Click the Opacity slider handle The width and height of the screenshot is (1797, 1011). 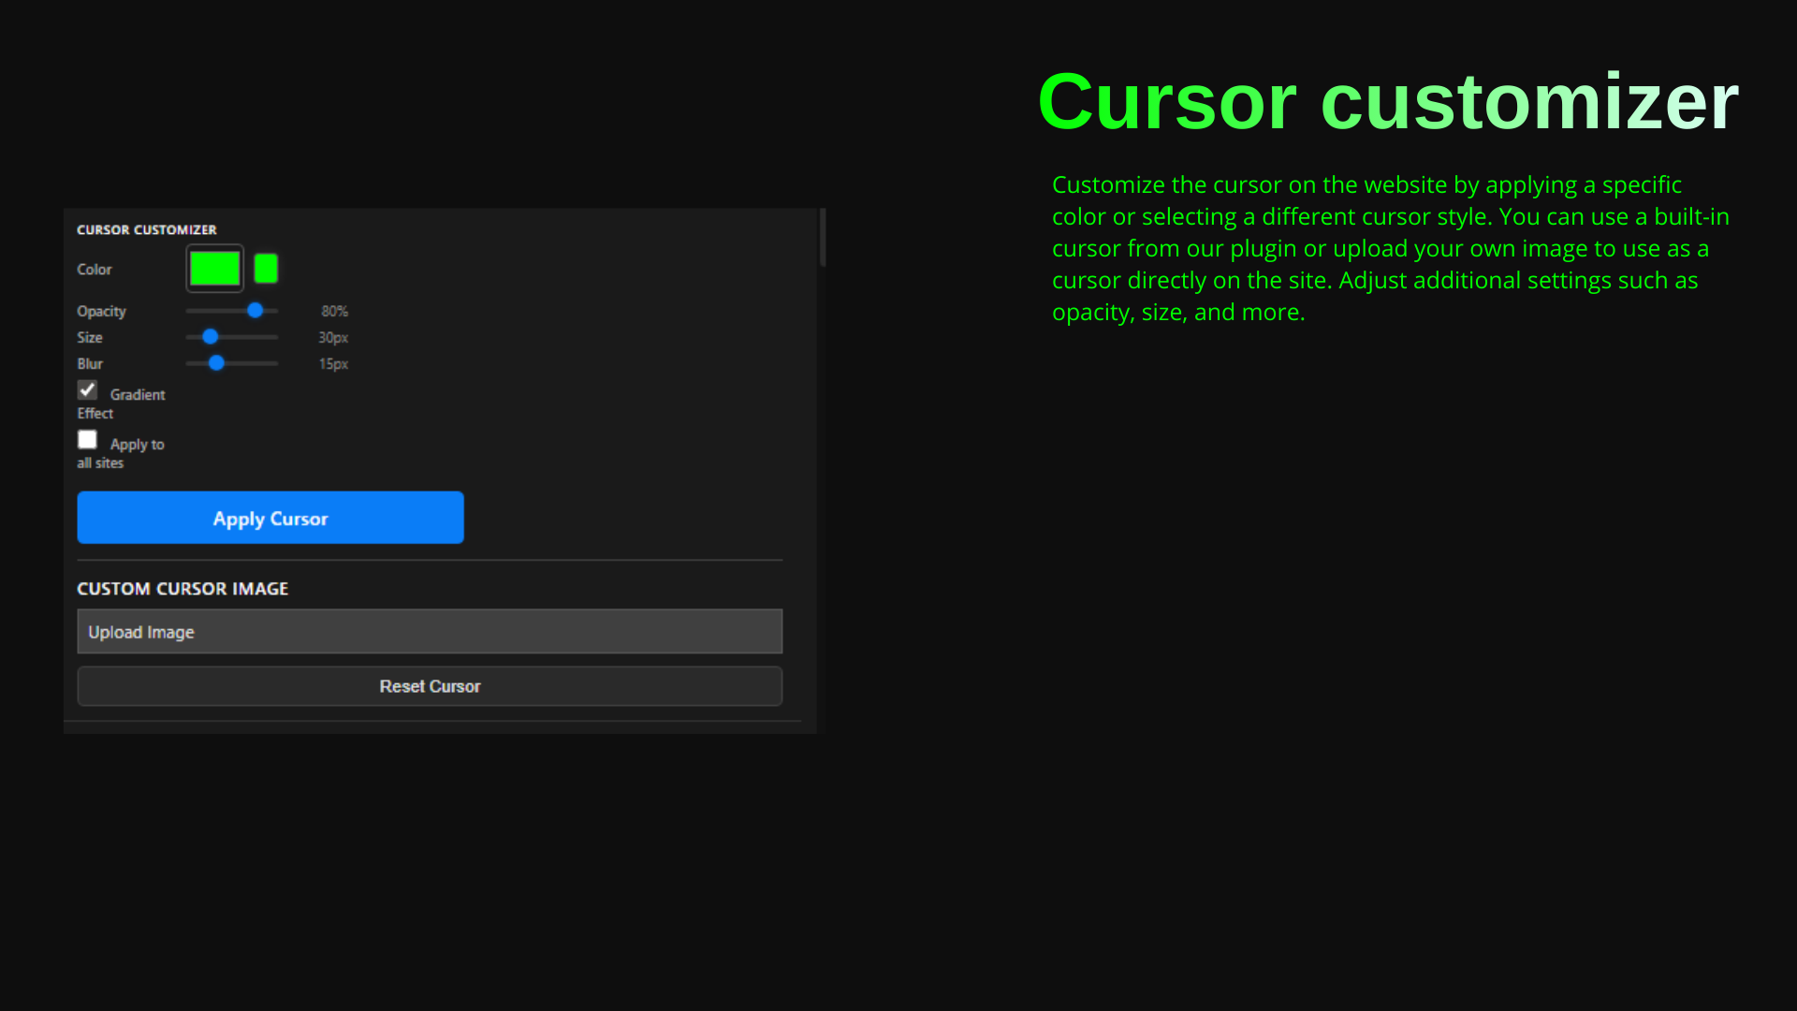[x=255, y=310]
